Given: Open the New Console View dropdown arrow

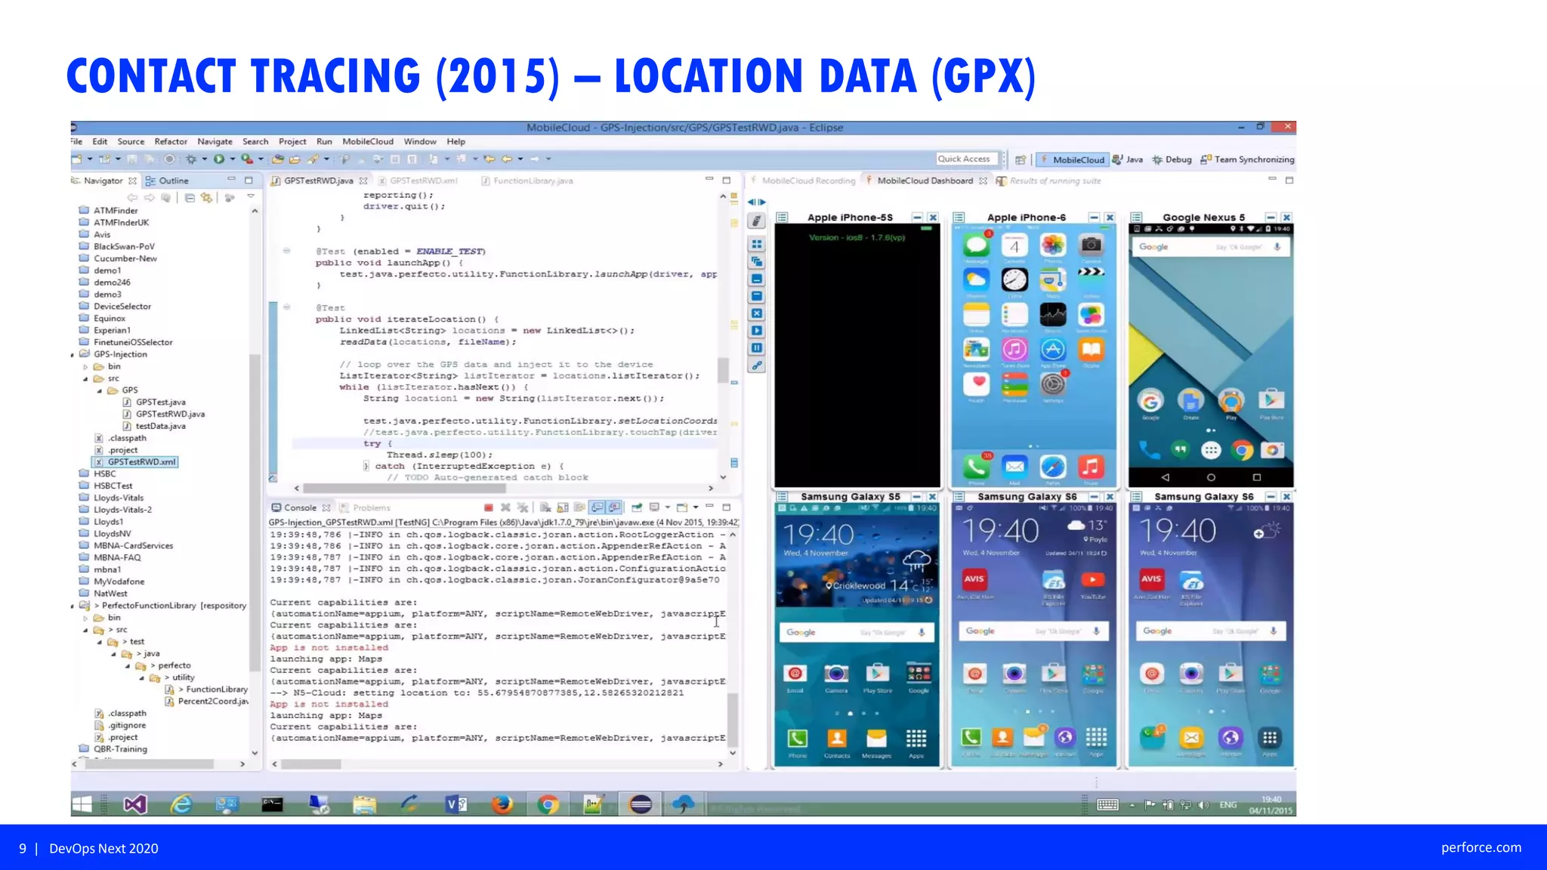Looking at the screenshot, I should (x=695, y=507).
